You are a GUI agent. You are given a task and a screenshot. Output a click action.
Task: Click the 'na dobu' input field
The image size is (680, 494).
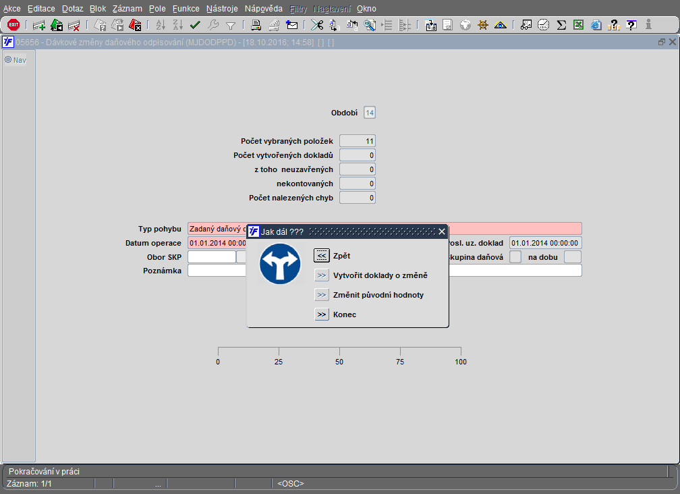coord(573,256)
